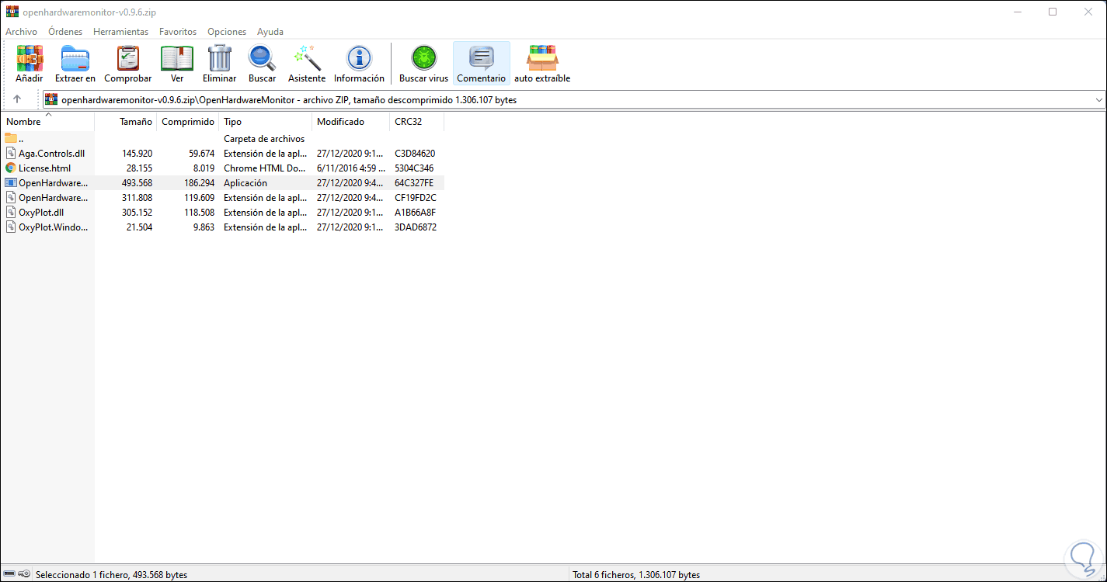The width and height of the screenshot is (1107, 582).
Task: Open the Opciones menu
Action: (x=227, y=32)
